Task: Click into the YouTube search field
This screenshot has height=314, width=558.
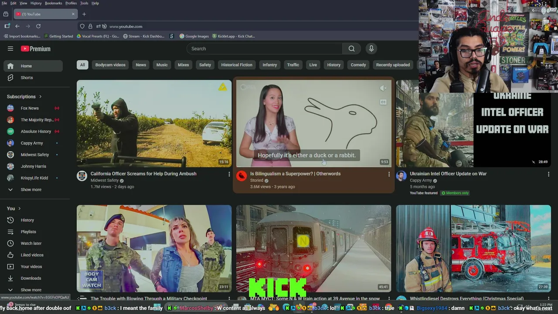Action: tap(265, 49)
